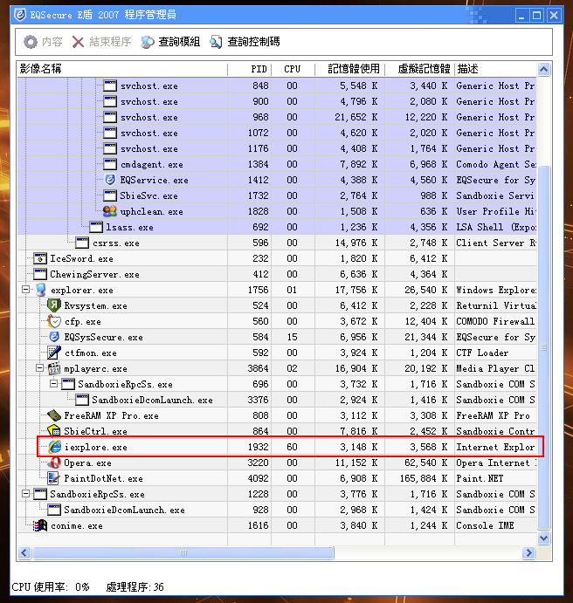Image resolution: width=573 pixels, height=603 pixels.
Task: Click PID 3864 of mplayerc.exe
Action: click(258, 368)
